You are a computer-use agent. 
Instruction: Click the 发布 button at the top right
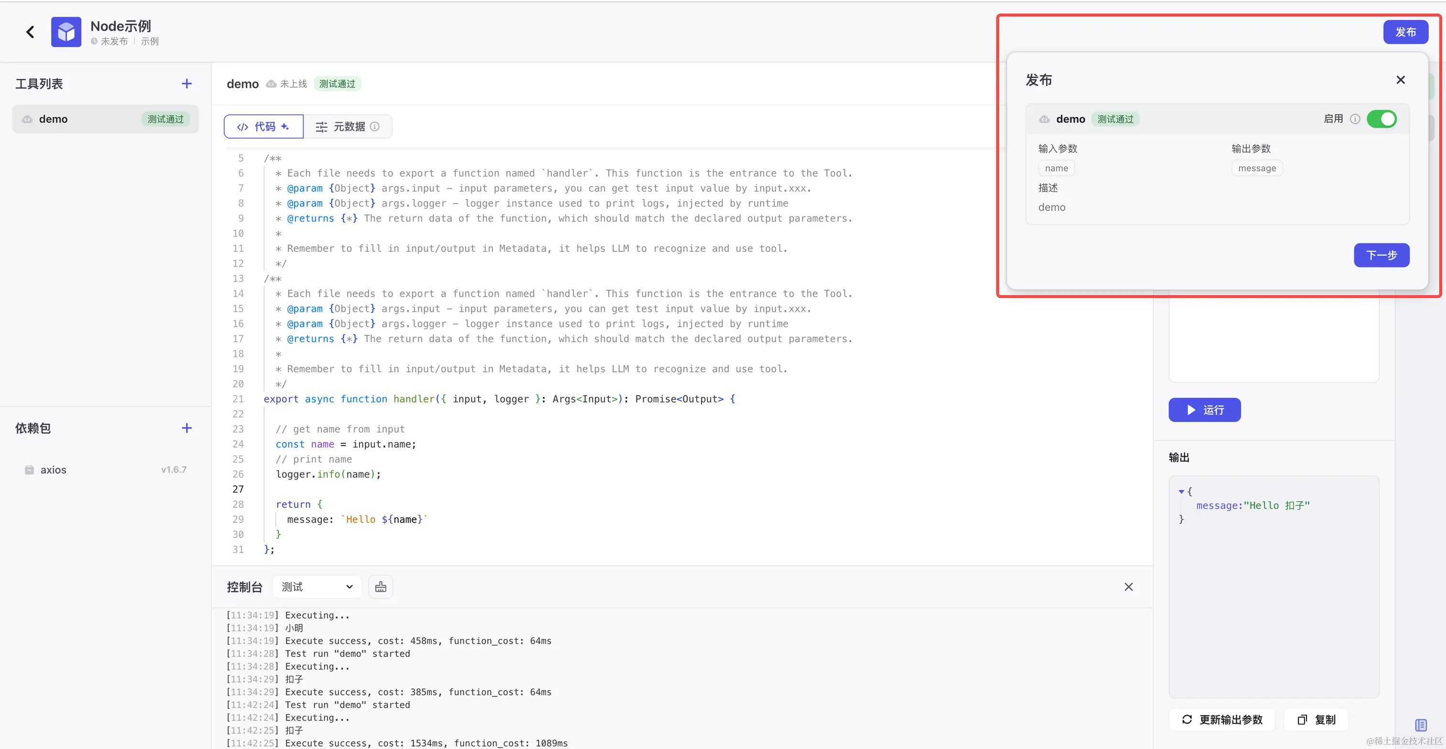pos(1405,32)
